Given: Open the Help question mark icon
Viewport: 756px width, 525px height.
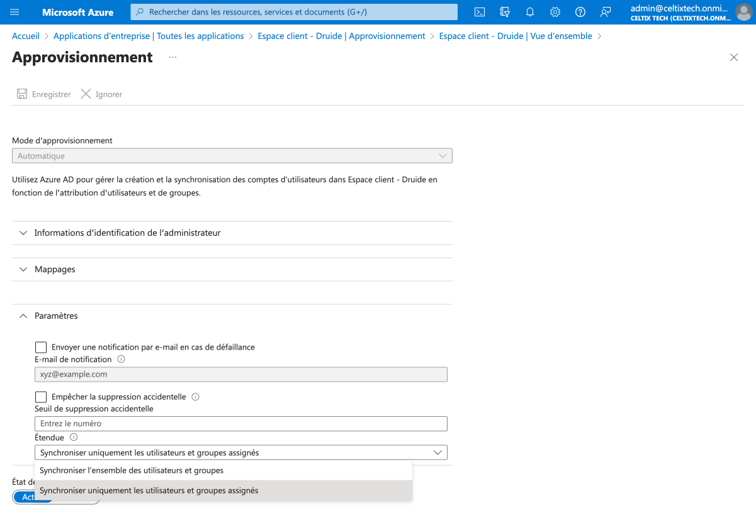Looking at the screenshot, I should tap(580, 12).
